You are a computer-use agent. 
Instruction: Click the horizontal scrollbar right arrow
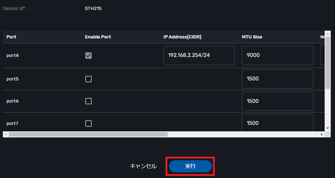click(x=322, y=134)
